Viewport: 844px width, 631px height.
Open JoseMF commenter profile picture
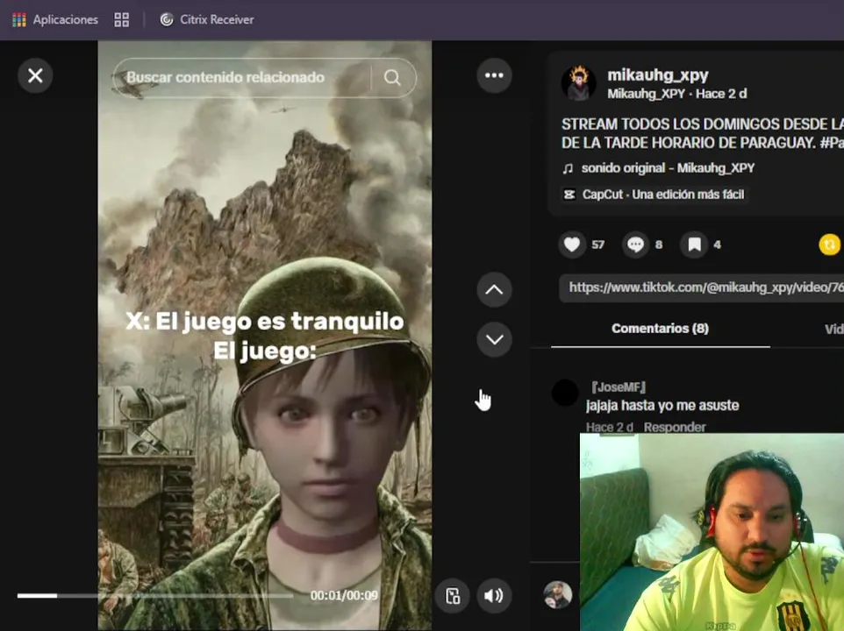pyautogui.click(x=565, y=393)
